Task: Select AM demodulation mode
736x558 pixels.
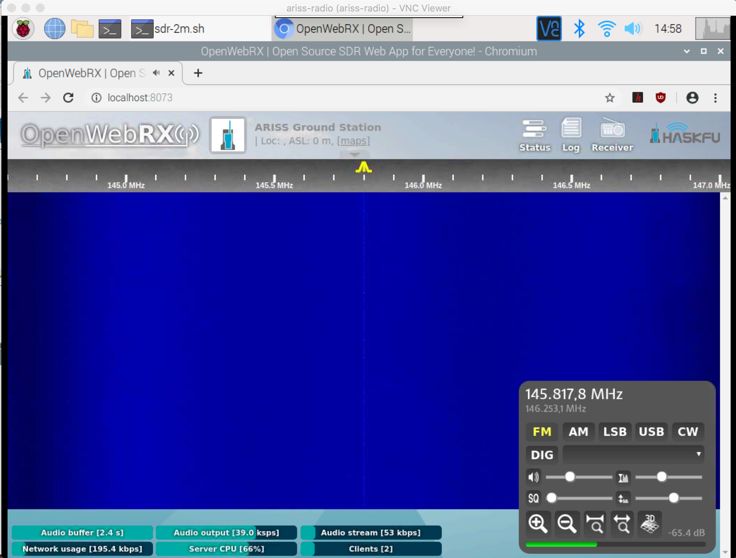Action: click(578, 431)
